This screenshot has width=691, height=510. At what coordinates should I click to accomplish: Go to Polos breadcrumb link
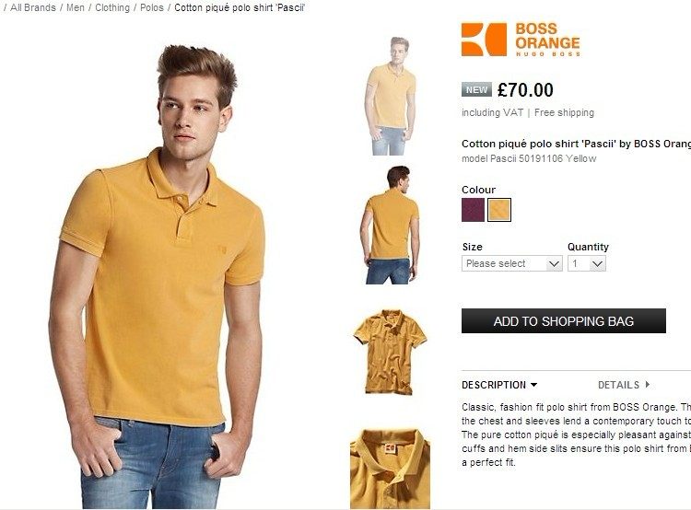[x=152, y=7]
